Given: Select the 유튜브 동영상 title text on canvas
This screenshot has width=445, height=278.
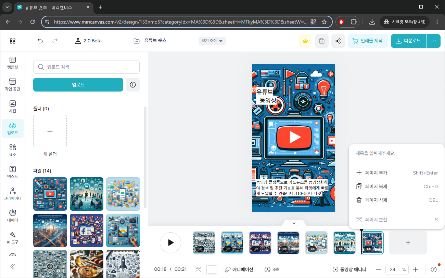Looking at the screenshot, I should pyautogui.click(x=267, y=96).
